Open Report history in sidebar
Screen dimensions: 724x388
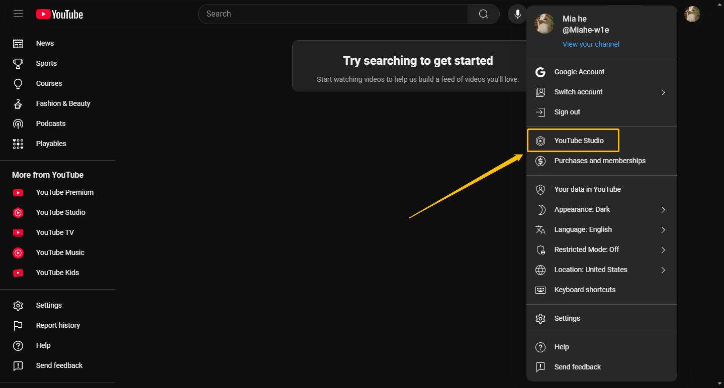[x=57, y=325]
